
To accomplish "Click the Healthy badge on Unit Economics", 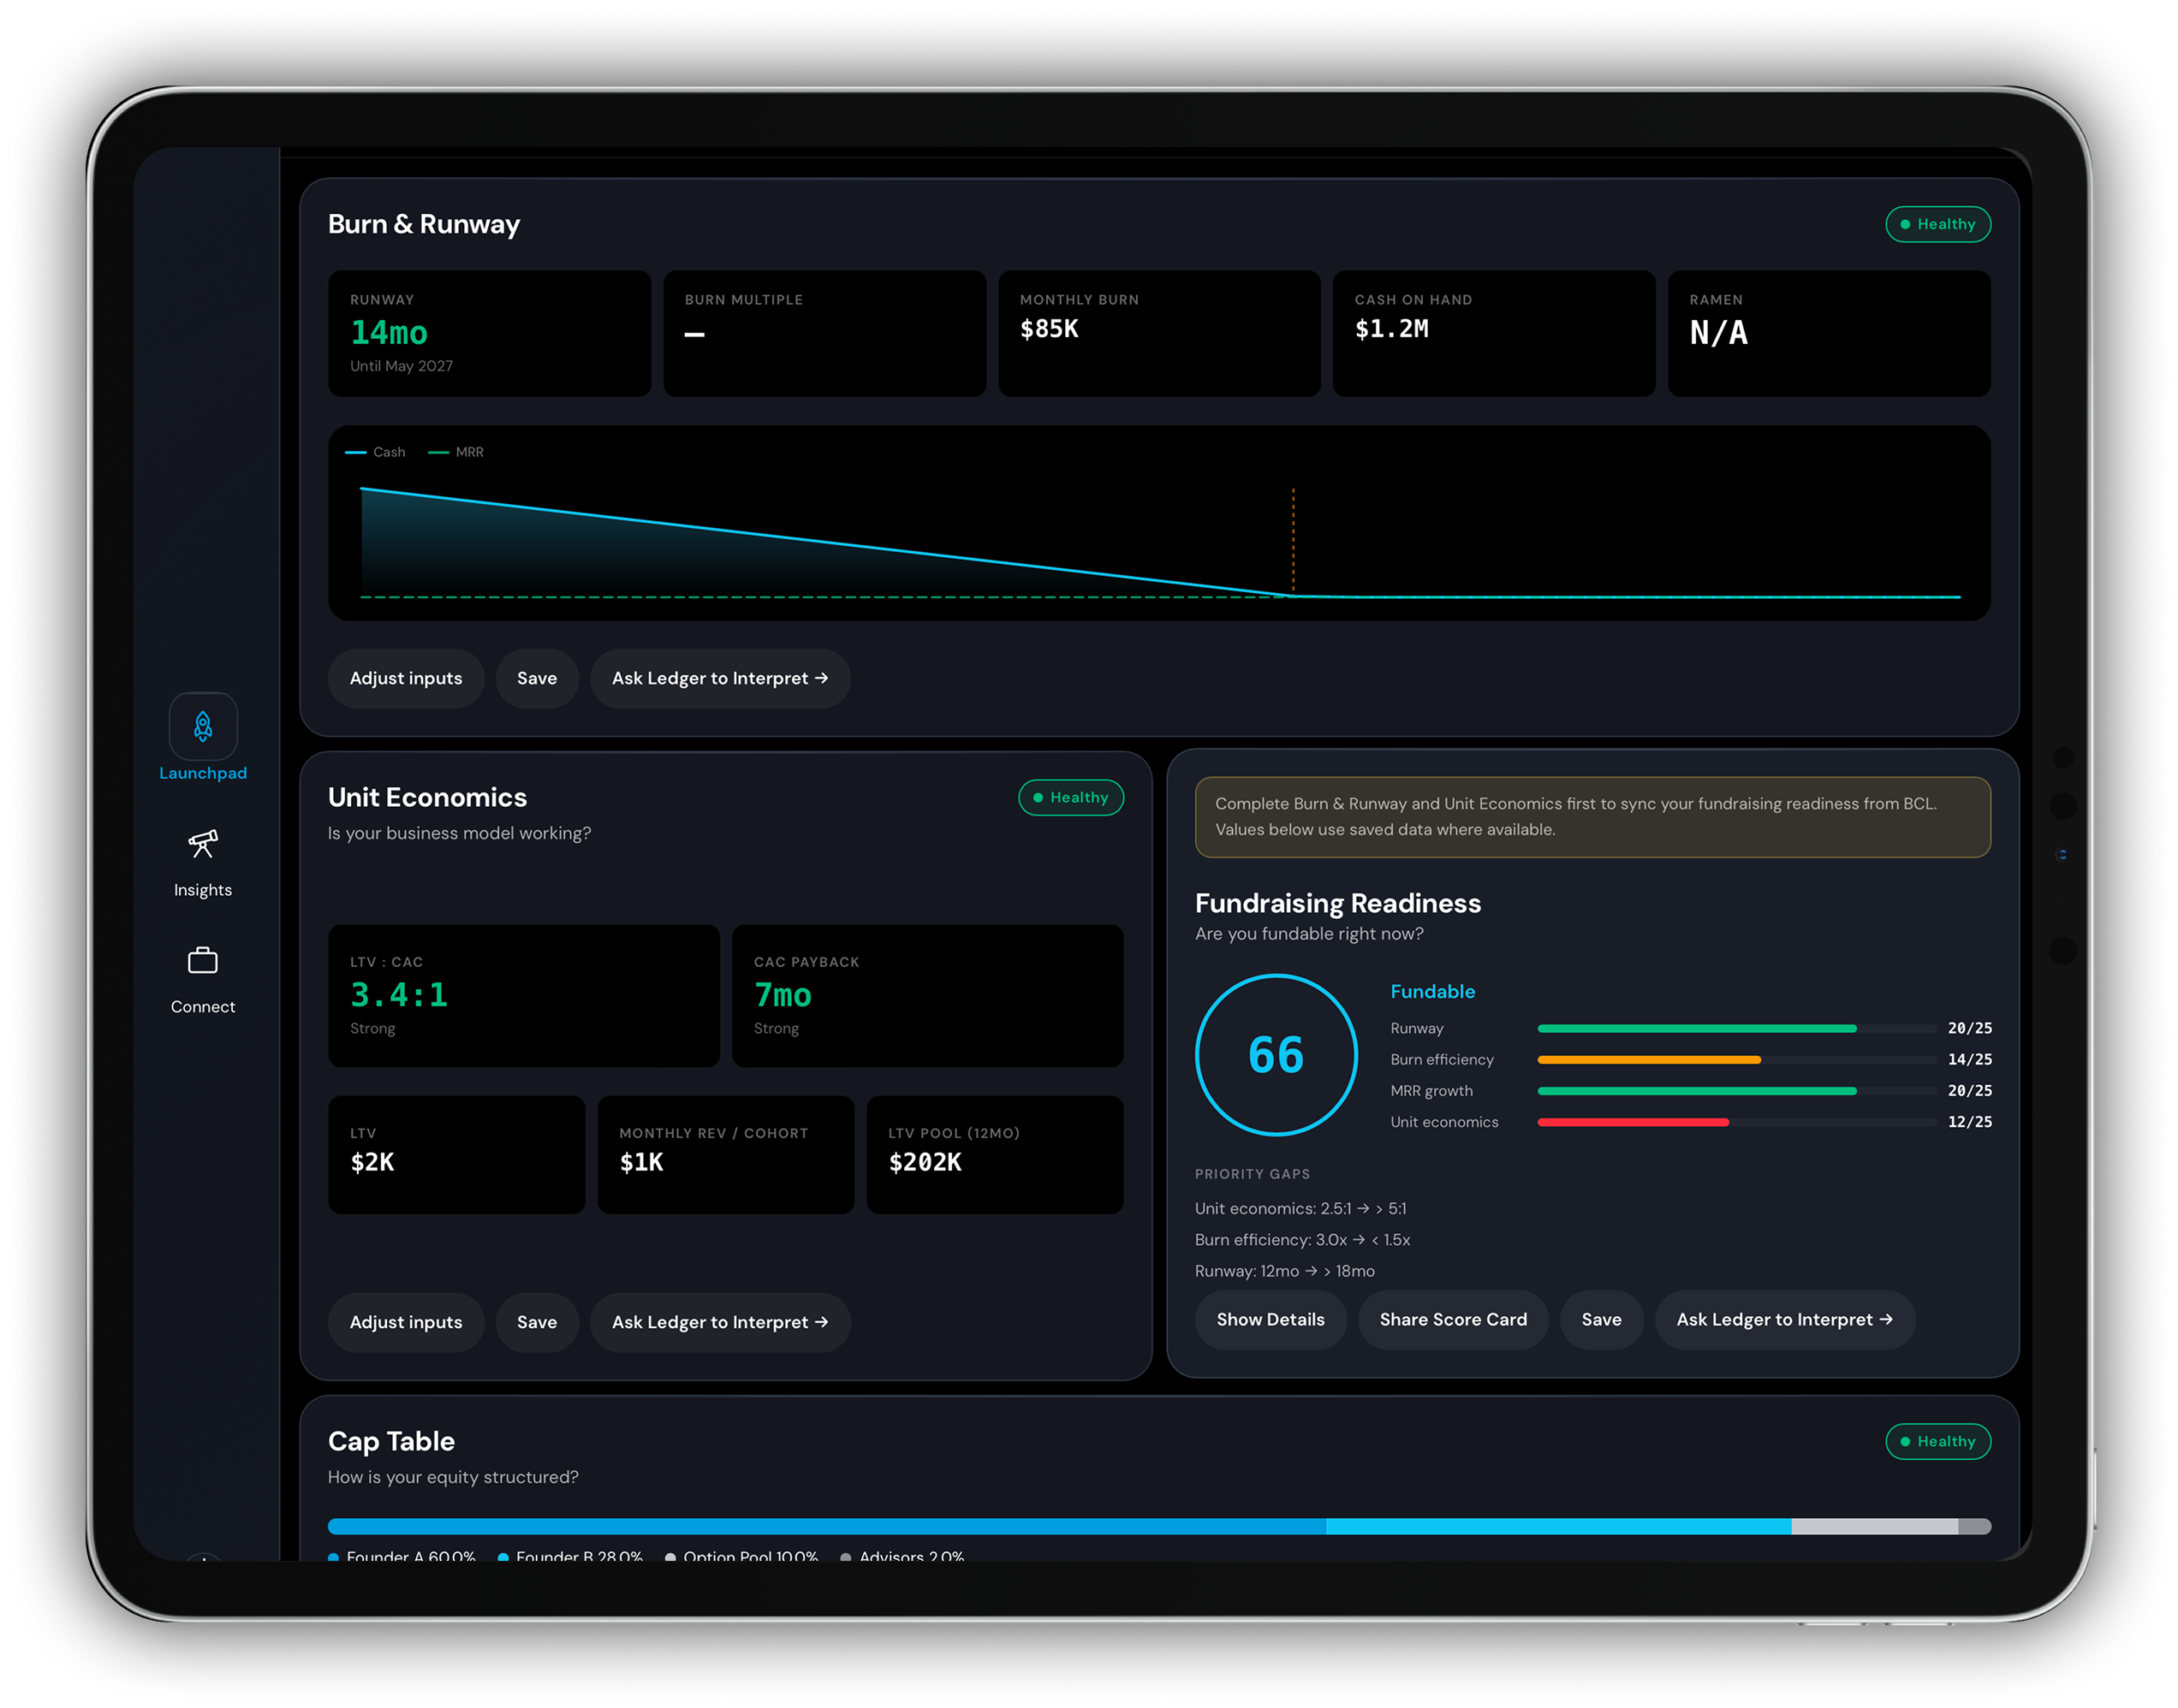I will click(x=1070, y=797).
